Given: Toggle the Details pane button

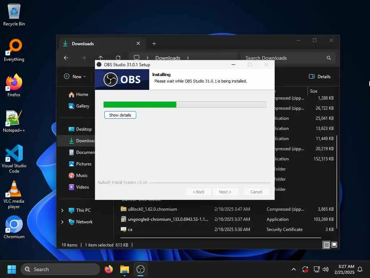Looking at the screenshot, I should [320, 77].
